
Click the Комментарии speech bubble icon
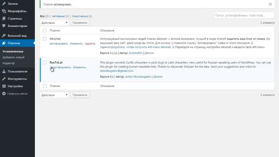[4, 26]
